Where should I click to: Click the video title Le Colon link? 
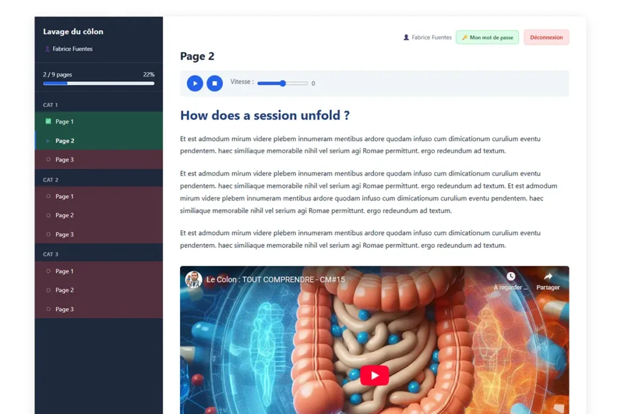pyautogui.click(x=275, y=279)
